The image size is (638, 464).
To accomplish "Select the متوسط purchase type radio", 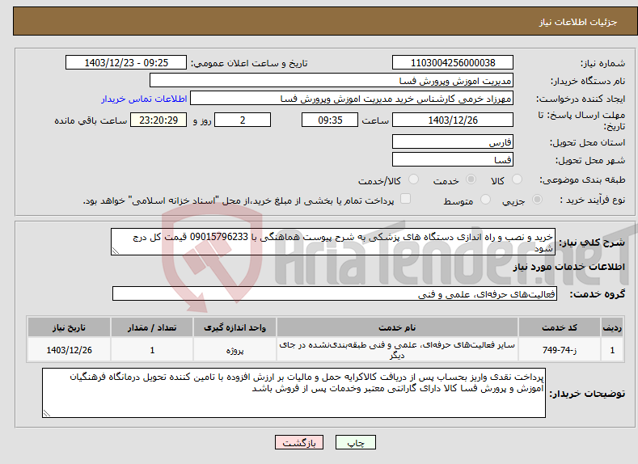I will pos(485,200).
